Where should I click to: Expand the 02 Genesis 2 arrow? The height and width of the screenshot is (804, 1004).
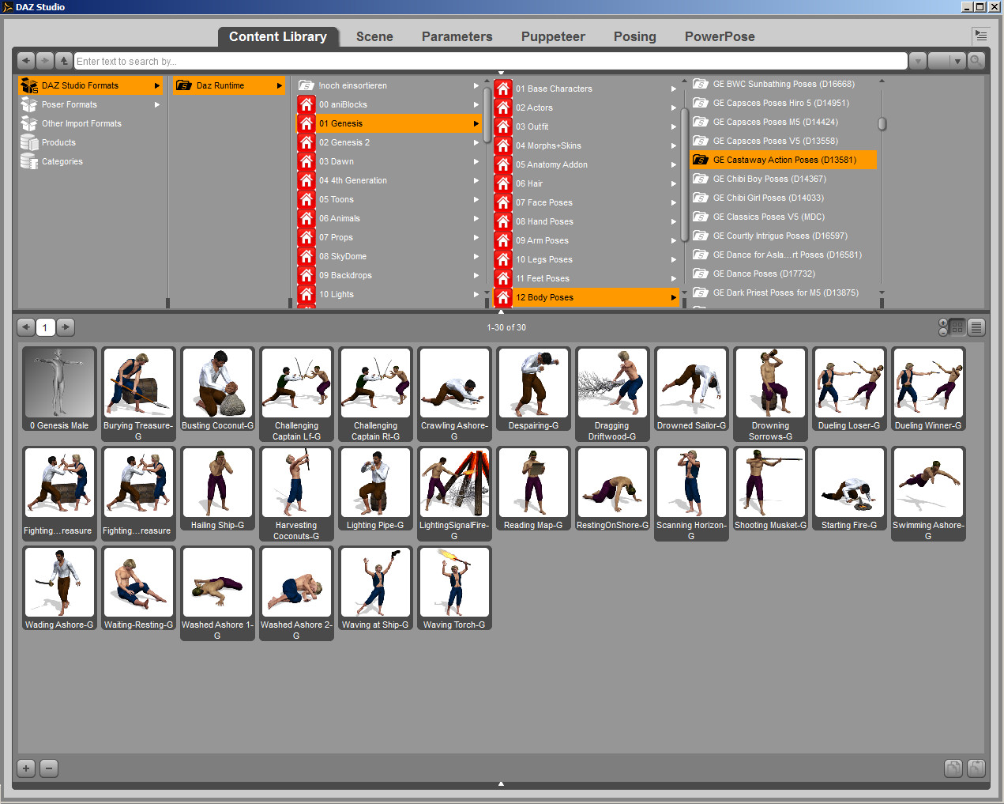pyautogui.click(x=476, y=142)
